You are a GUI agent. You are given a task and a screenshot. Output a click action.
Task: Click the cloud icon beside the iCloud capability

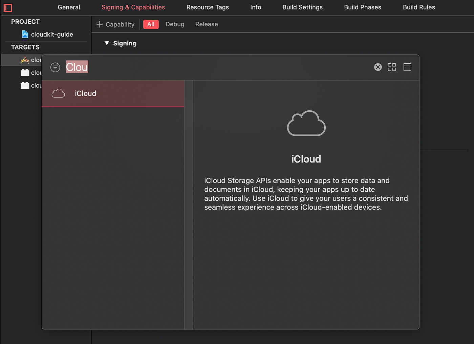click(x=58, y=93)
